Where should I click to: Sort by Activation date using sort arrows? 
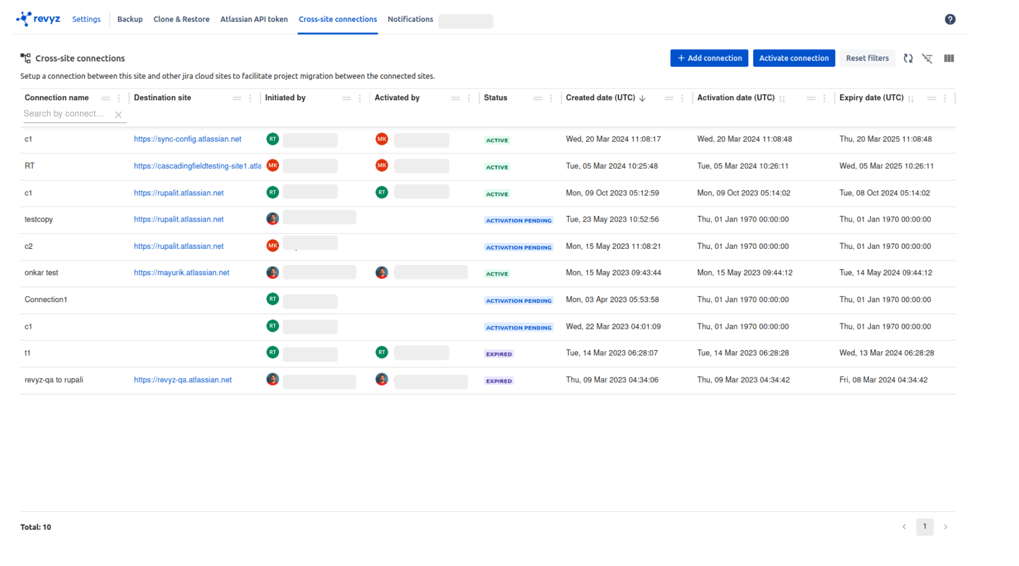782,98
